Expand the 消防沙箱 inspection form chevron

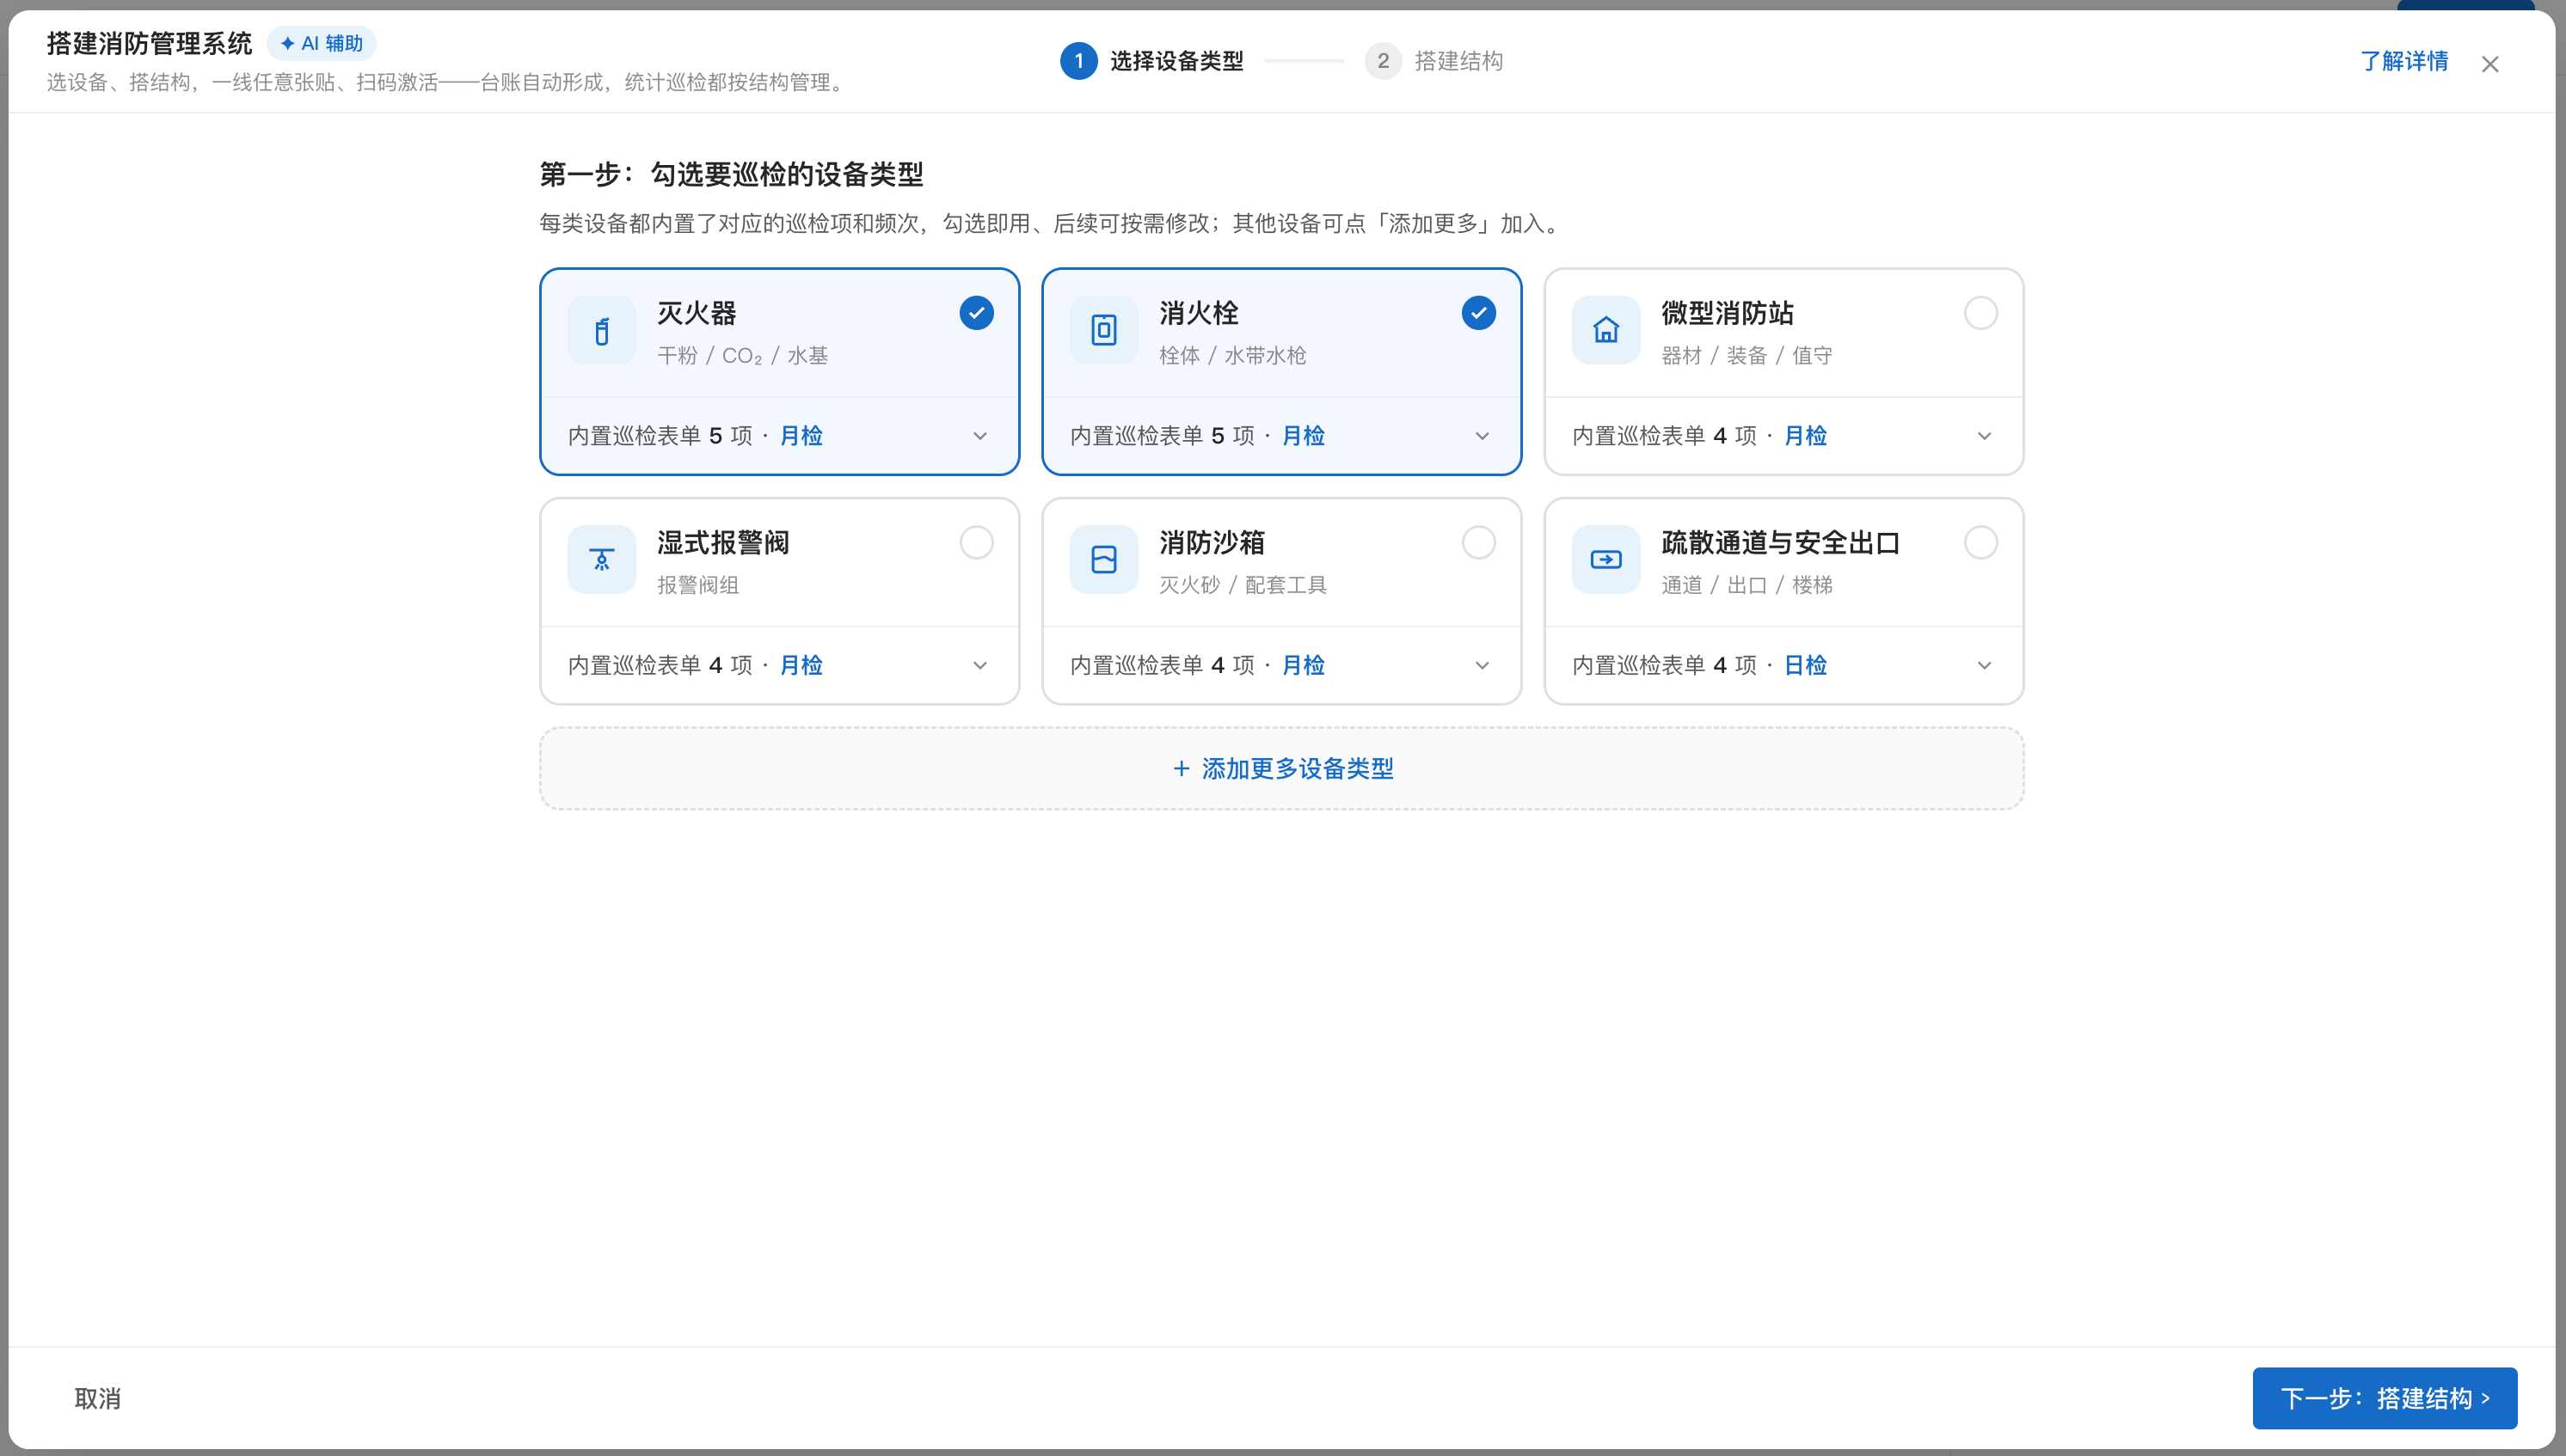(1483, 666)
